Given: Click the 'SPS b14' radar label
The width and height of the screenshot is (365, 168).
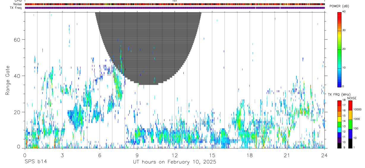Looking at the screenshot, I should click(x=36, y=162).
